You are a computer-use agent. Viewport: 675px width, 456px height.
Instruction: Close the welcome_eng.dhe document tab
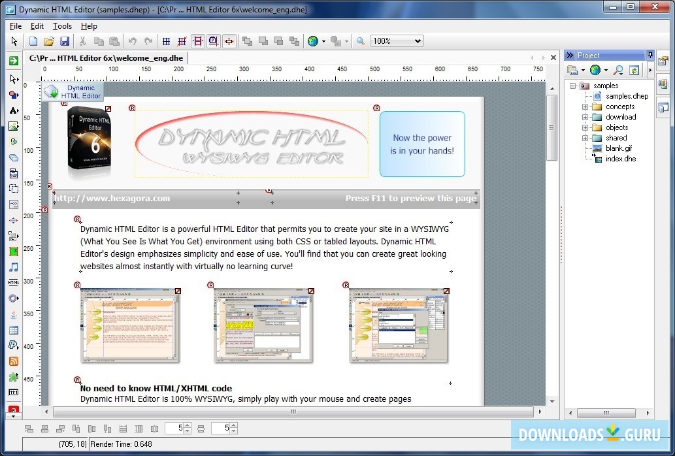click(553, 57)
